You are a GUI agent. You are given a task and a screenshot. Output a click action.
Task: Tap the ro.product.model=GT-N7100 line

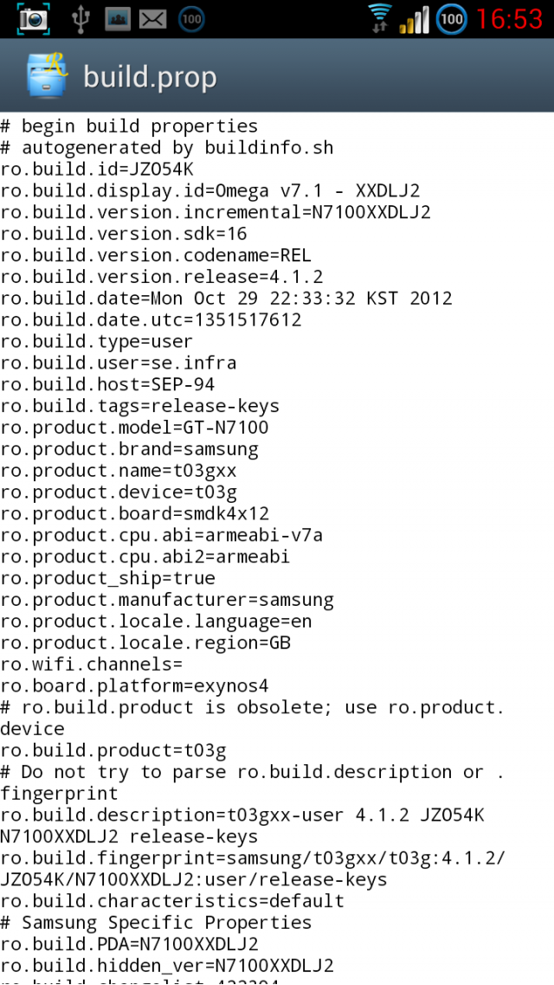coord(134,428)
